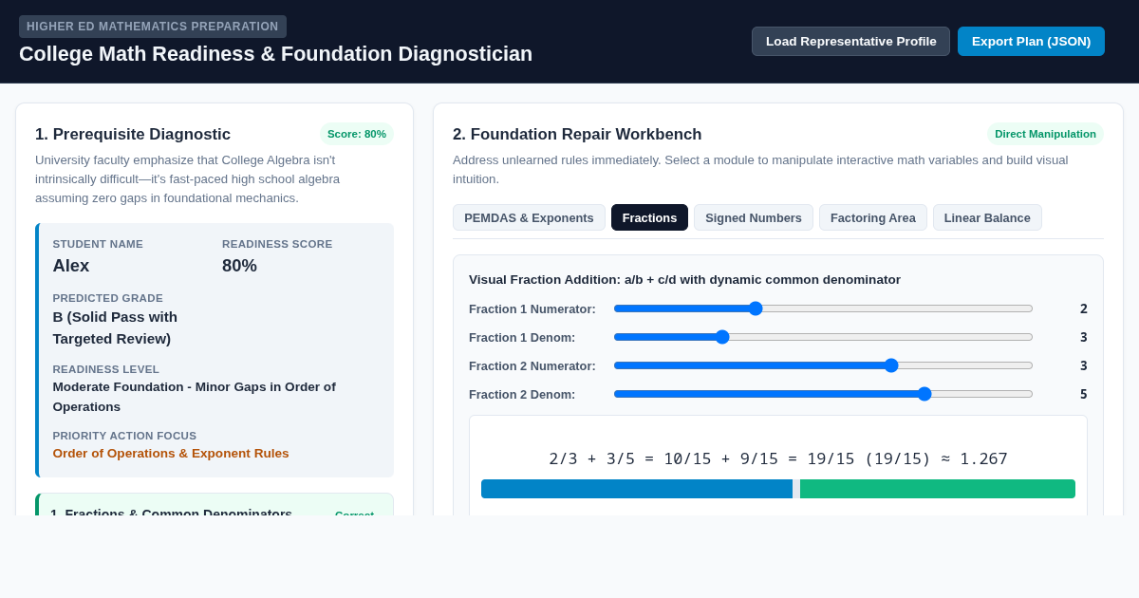
Task: Adjust the Fraction 2 Numerator slider
Action: (823, 365)
